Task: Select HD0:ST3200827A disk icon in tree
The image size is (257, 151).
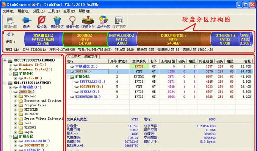Action: (10, 60)
